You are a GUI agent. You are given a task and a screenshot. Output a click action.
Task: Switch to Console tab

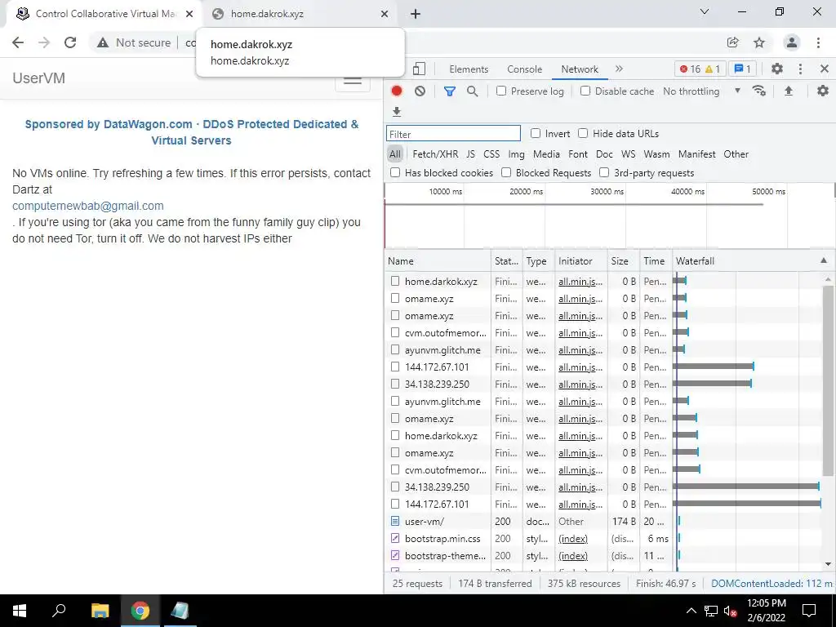pyautogui.click(x=525, y=69)
